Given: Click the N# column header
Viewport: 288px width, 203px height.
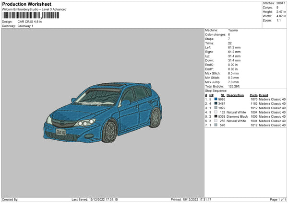Looking at the screenshot, I should 211,95.
